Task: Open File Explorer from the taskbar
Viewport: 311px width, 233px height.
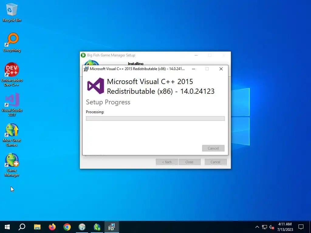Action: tap(37, 227)
